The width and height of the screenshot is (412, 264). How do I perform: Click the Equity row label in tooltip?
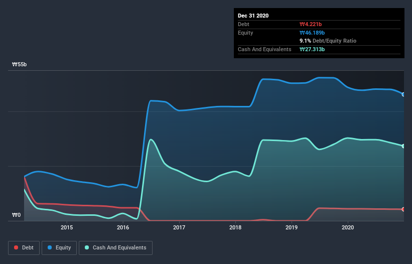pyautogui.click(x=245, y=33)
